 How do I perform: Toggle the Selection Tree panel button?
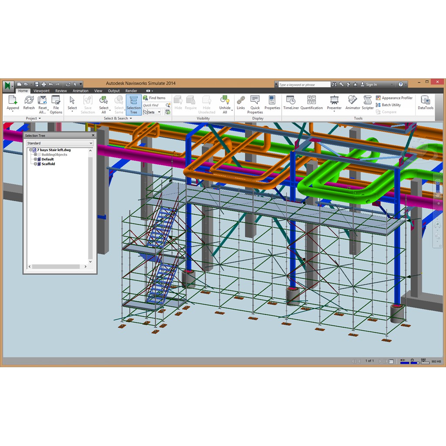click(x=134, y=105)
